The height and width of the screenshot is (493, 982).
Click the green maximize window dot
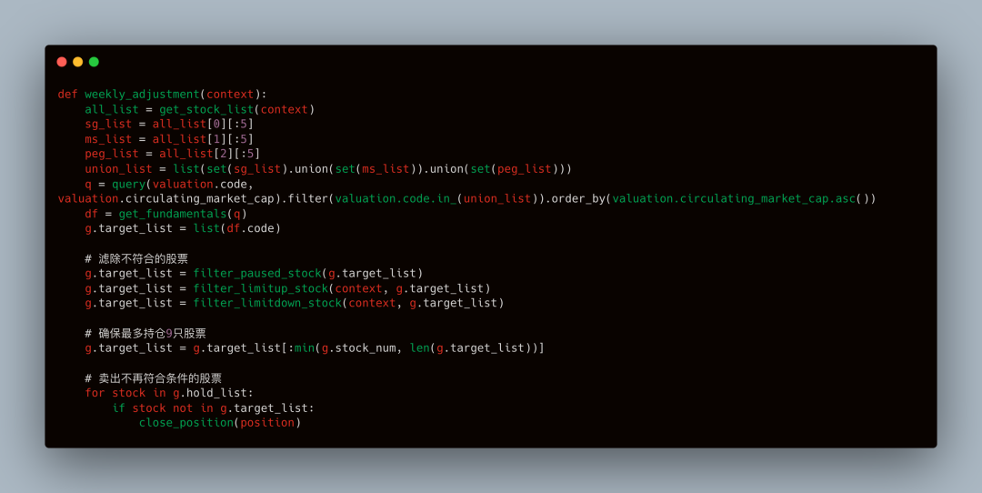click(x=94, y=61)
